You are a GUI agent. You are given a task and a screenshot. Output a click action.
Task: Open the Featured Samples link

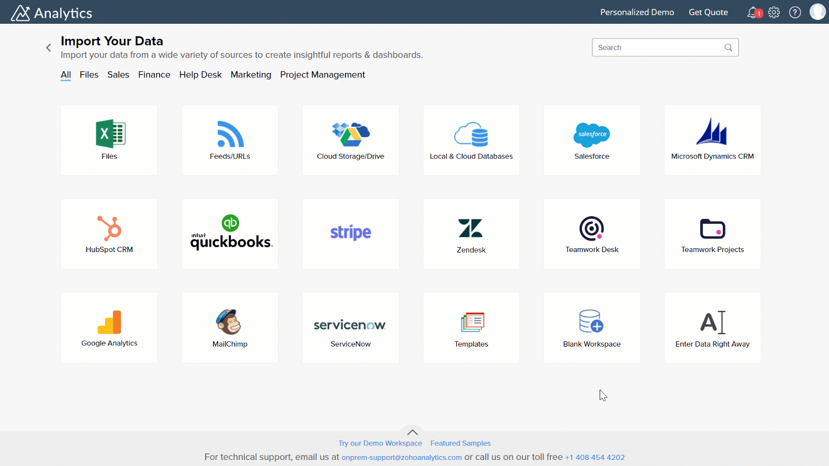[460, 443]
